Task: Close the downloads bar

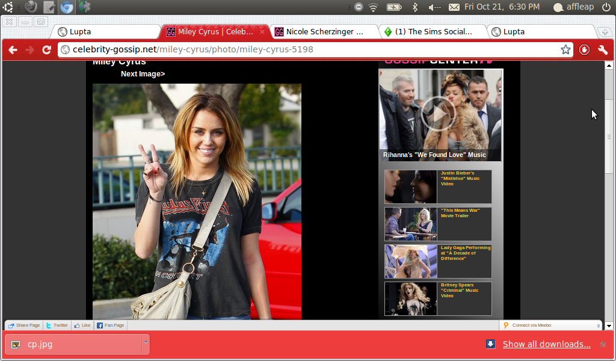Action: [603, 344]
